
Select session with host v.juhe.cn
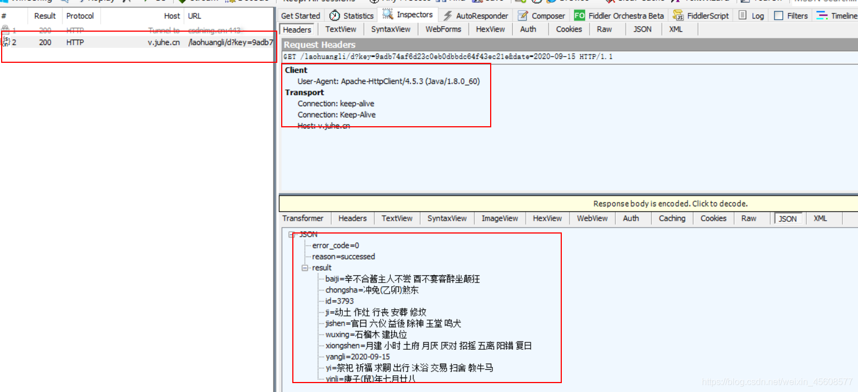pos(137,42)
